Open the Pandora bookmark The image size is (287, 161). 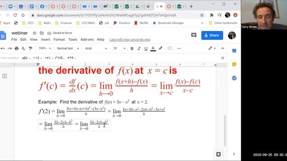pos(122,23)
